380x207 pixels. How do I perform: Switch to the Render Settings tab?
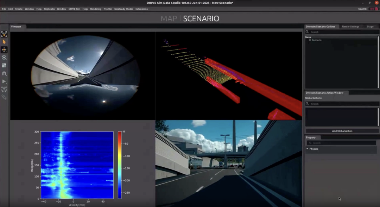pos(350,27)
